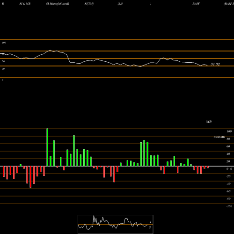Click the '3285.36' value beside the MR scale
Viewport: 234px width, 234px height.
click(x=219, y=137)
